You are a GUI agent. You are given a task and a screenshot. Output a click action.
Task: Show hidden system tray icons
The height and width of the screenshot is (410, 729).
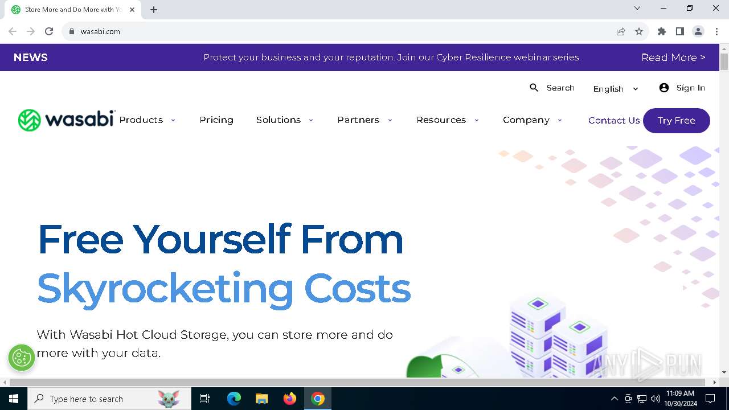tap(614, 399)
